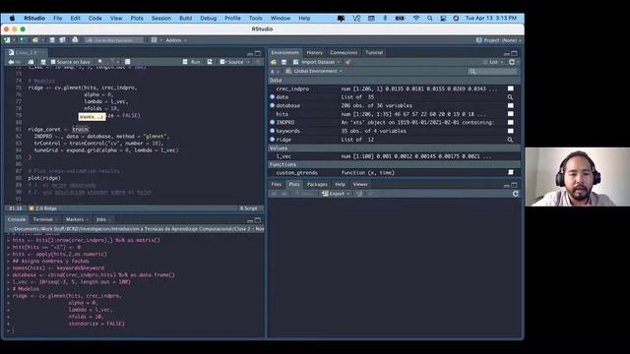Open the R Script file type selector
This screenshot has width=630, height=354.
coord(250,208)
